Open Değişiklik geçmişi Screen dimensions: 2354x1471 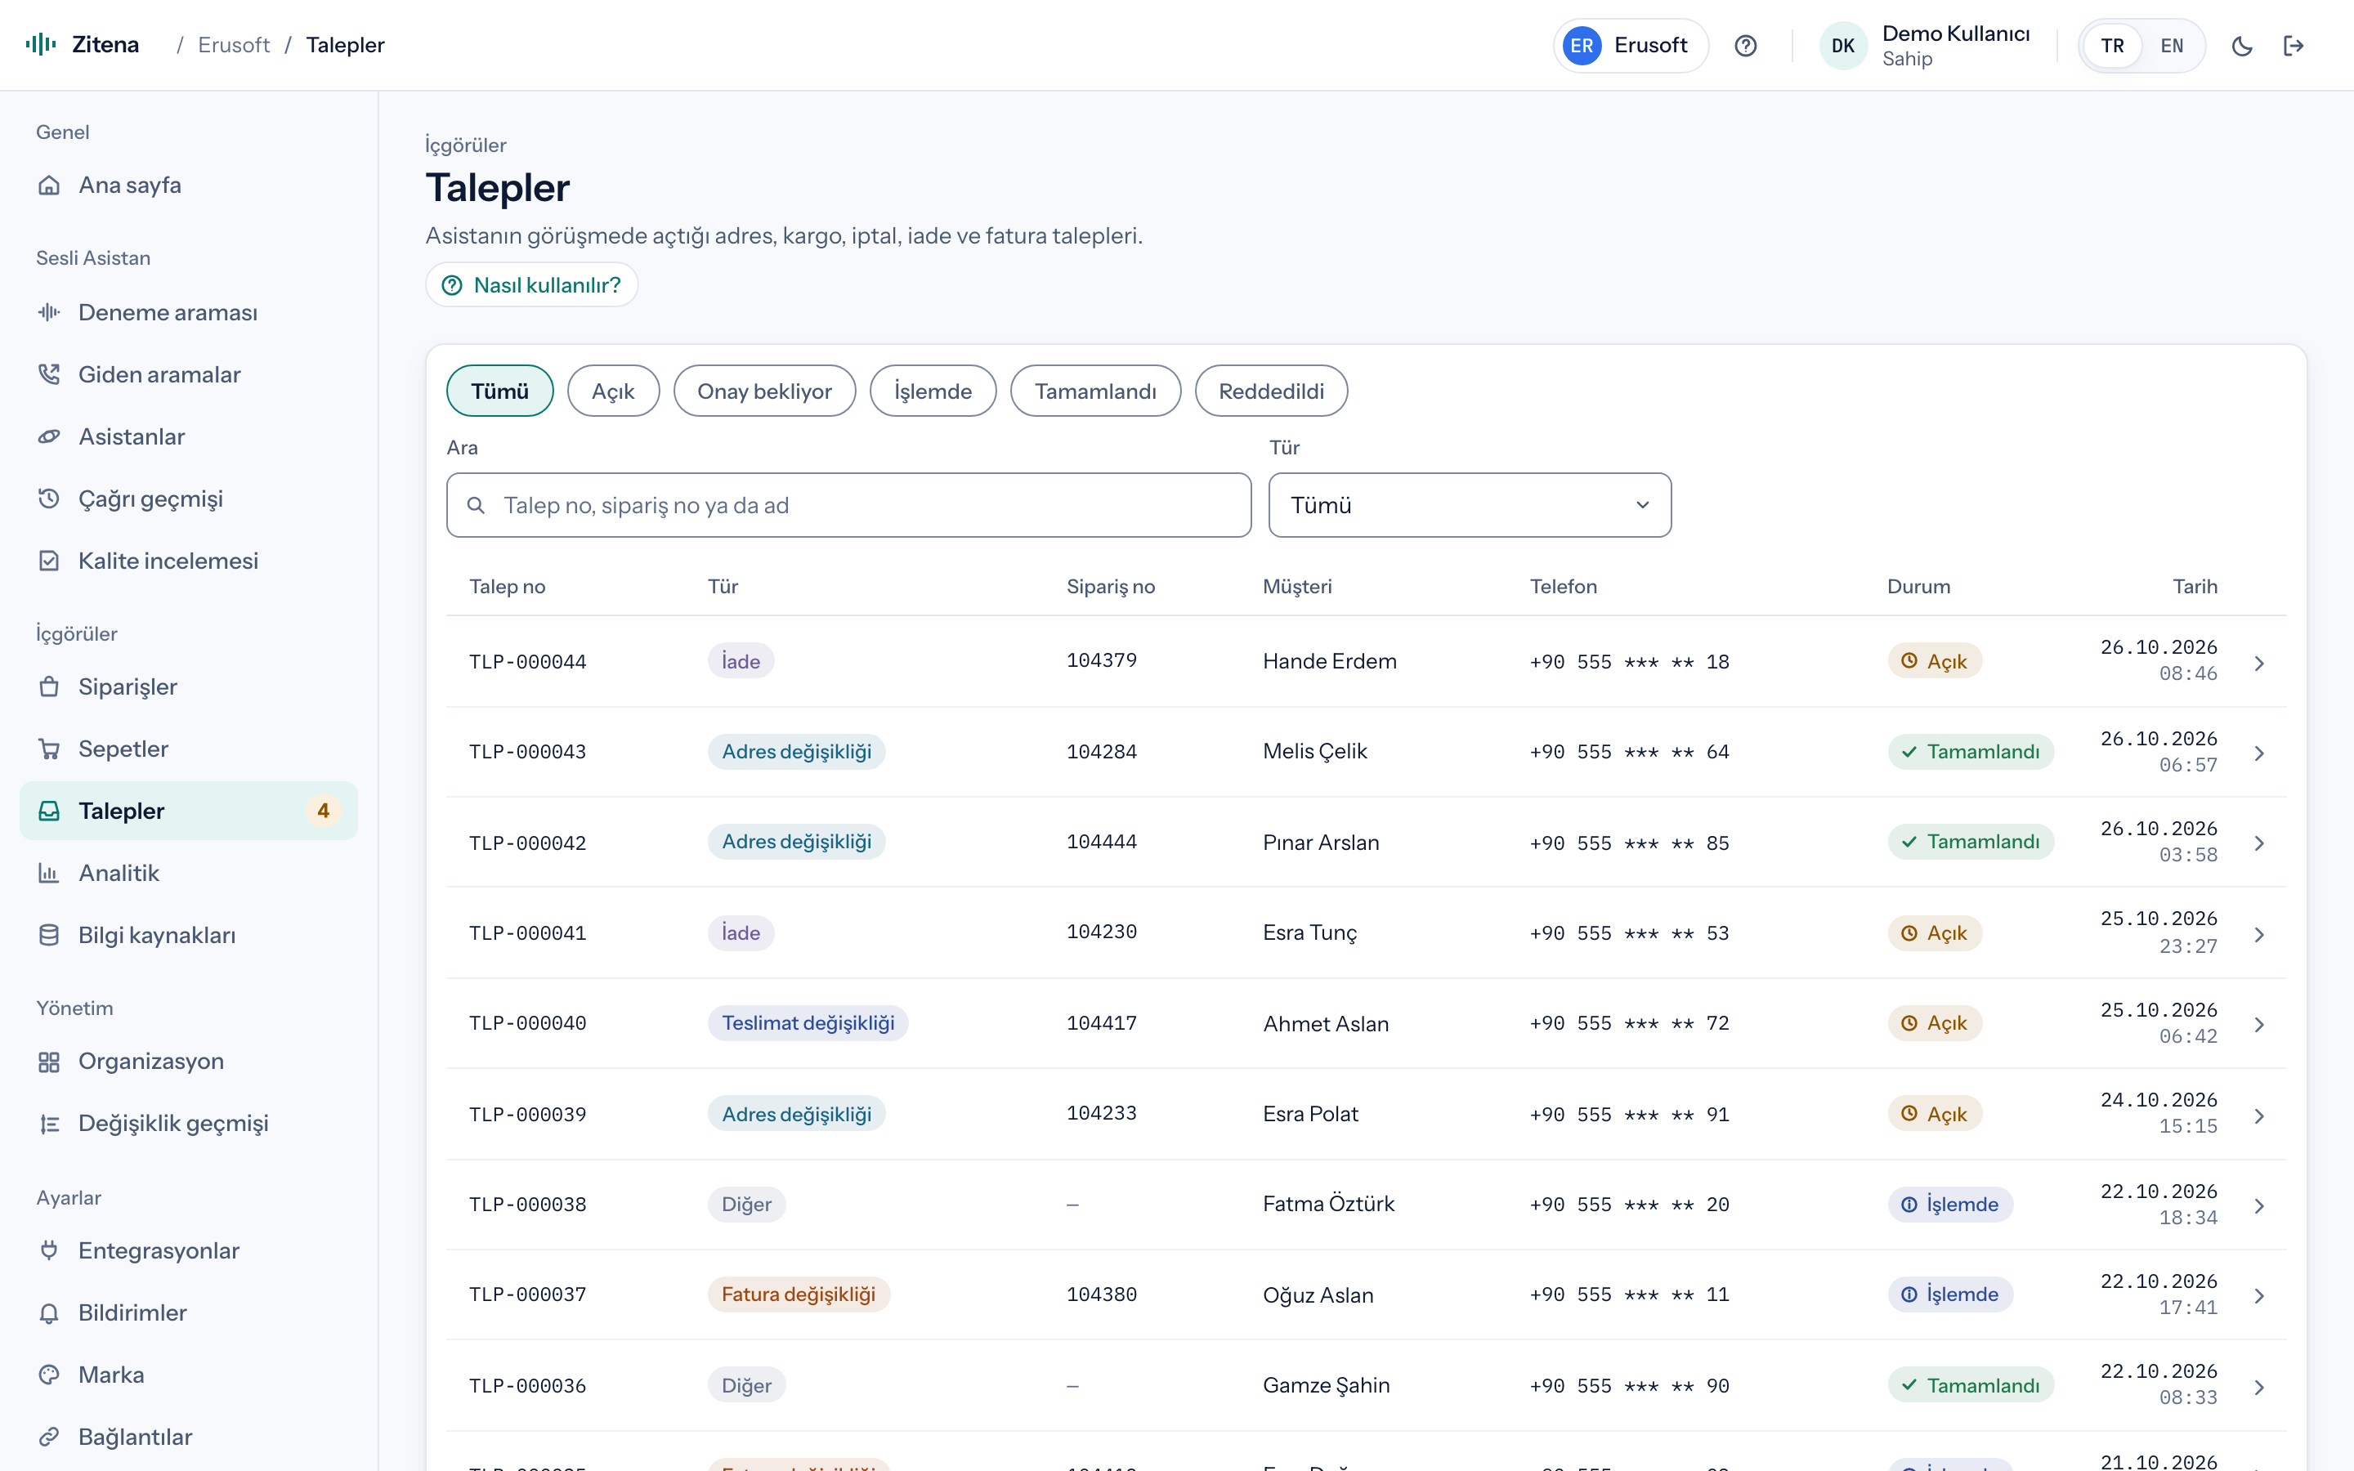click(189, 1124)
